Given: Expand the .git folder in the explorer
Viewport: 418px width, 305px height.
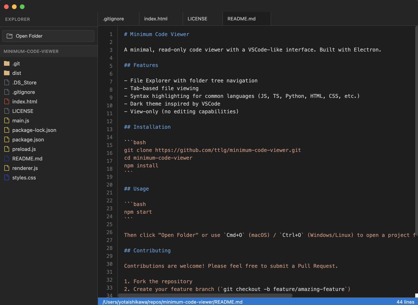Looking at the screenshot, I should pyautogui.click(x=17, y=63).
